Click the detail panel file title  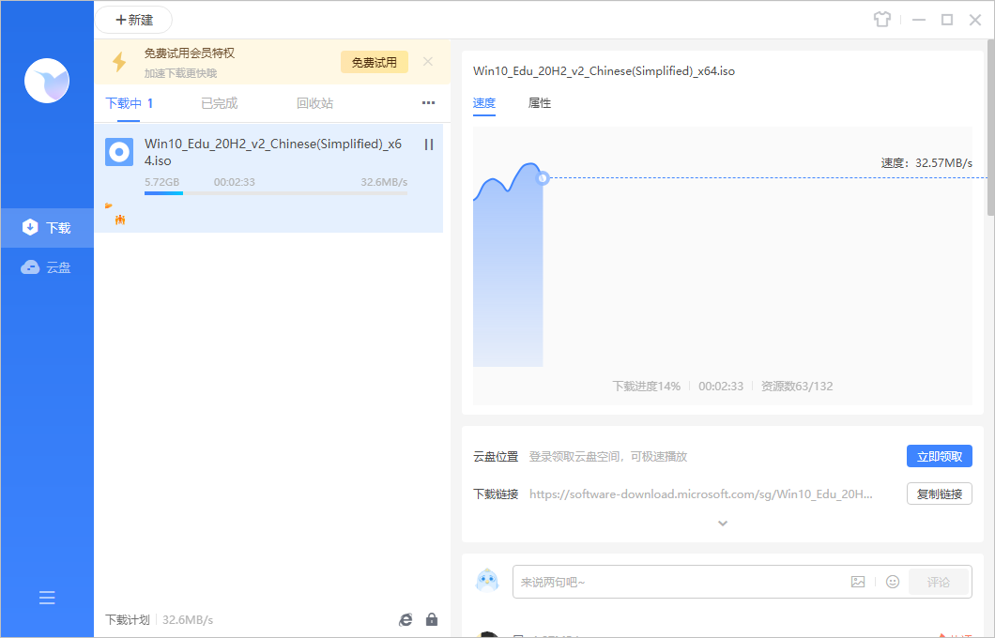click(x=605, y=71)
